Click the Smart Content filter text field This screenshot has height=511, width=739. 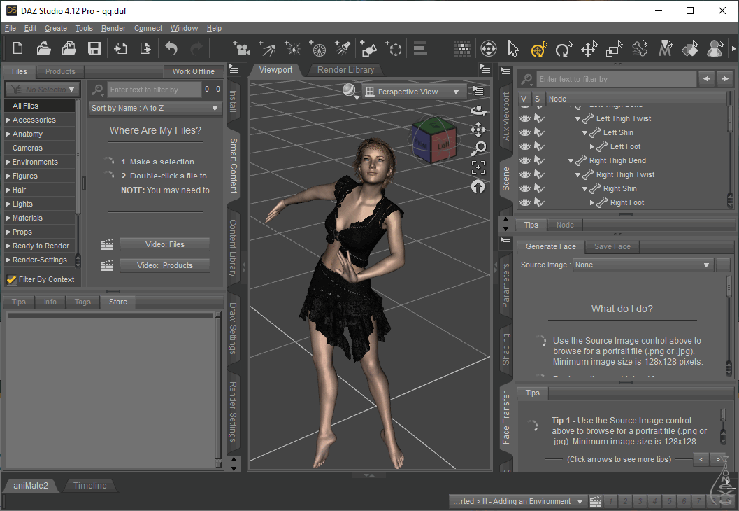pos(155,90)
